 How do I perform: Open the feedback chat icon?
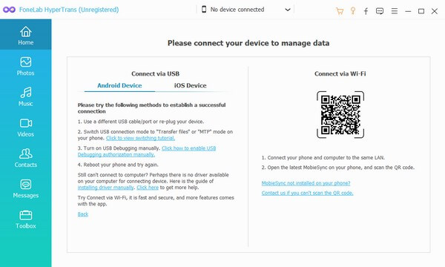click(380, 11)
